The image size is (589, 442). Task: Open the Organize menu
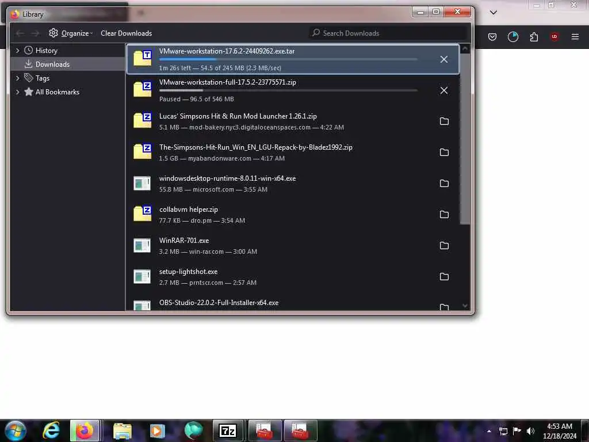[x=71, y=33]
